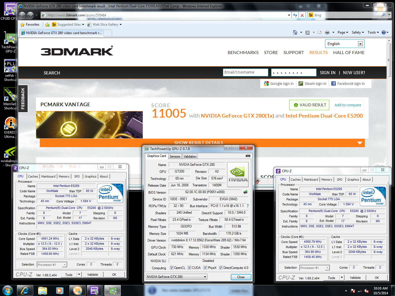Viewport: 395px width, 296px height.
Task: Click the PCMark Vantage result thumbnail image
Action: (89, 125)
